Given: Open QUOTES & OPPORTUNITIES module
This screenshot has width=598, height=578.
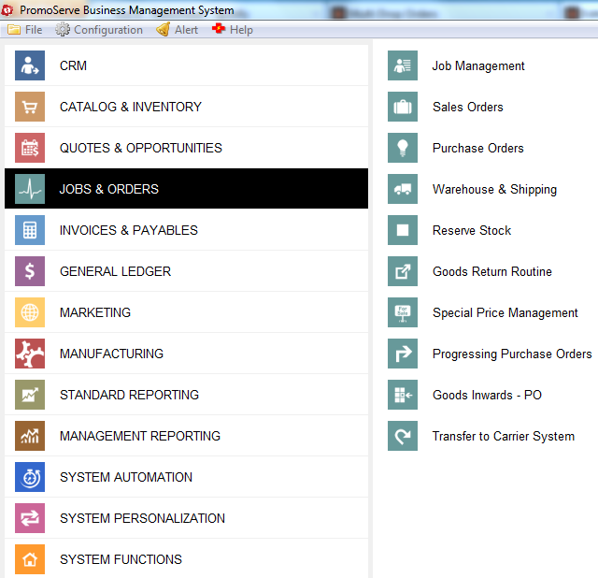Looking at the screenshot, I should pos(187,148).
